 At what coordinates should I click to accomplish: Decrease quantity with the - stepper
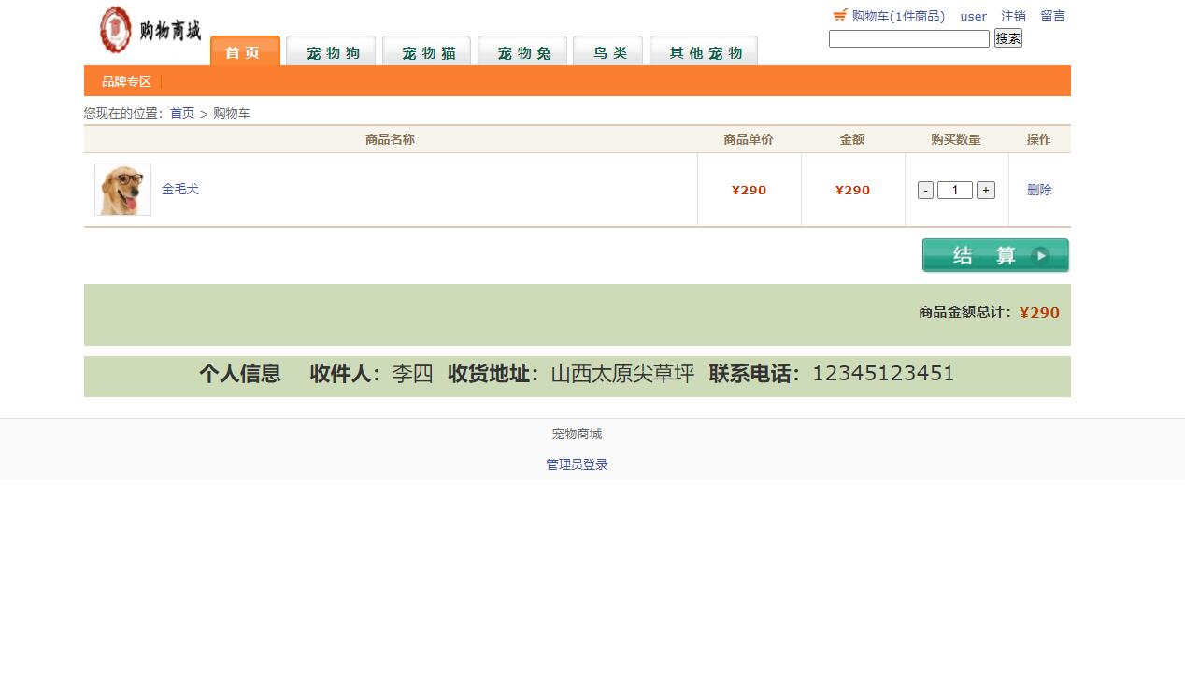pos(925,190)
